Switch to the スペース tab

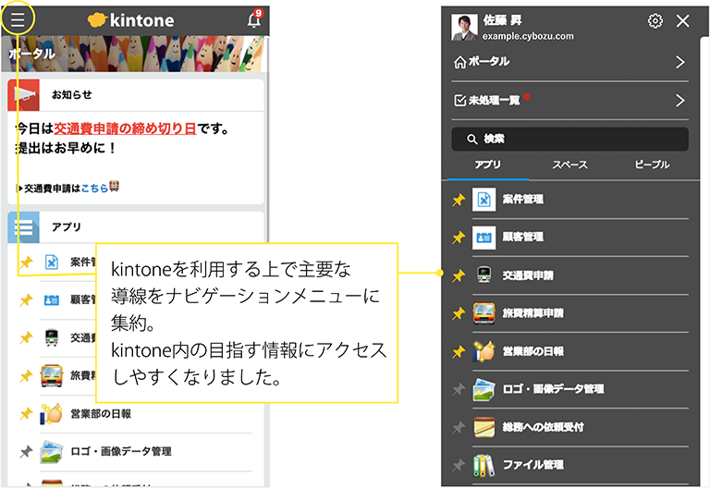[569, 165]
